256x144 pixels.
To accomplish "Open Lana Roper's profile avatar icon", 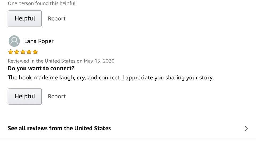I will 14,41.
